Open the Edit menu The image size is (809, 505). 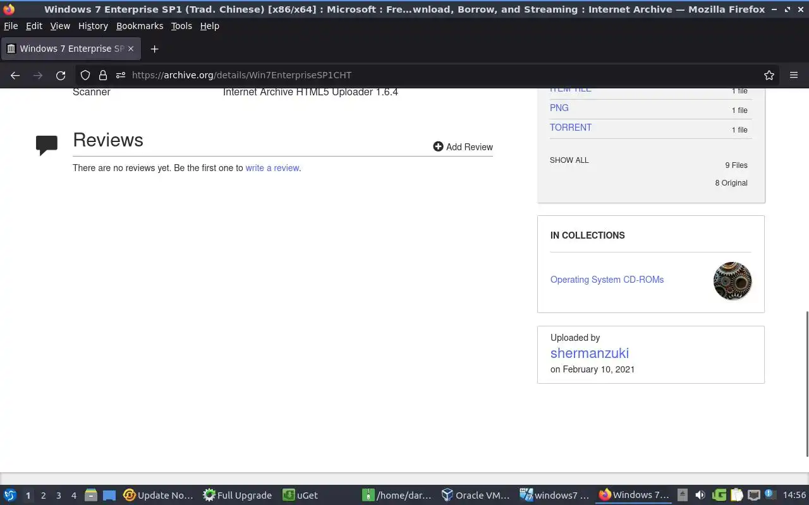(x=34, y=26)
